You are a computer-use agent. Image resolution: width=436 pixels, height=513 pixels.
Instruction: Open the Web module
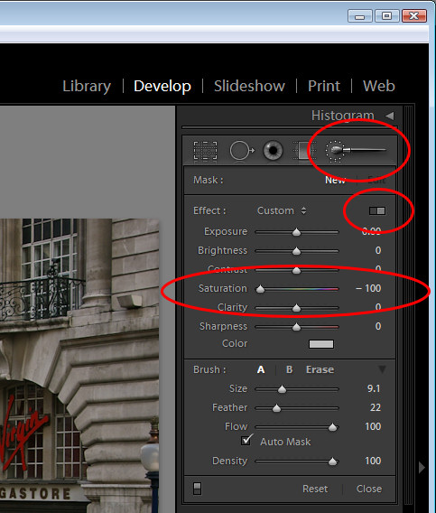(379, 86)
